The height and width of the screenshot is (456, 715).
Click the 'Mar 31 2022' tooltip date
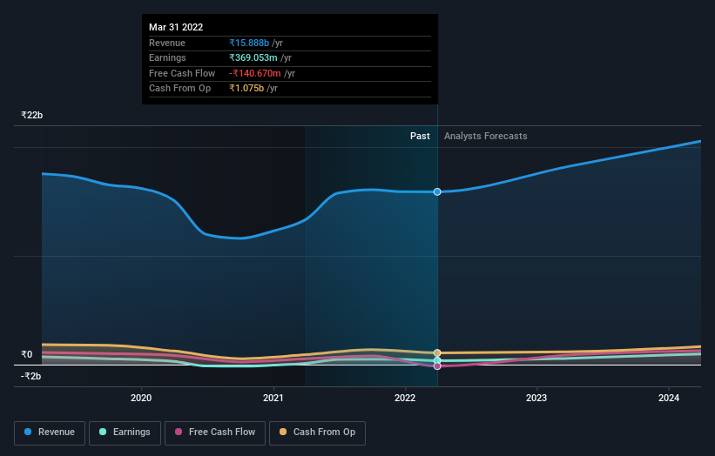[x=176, y=27]
